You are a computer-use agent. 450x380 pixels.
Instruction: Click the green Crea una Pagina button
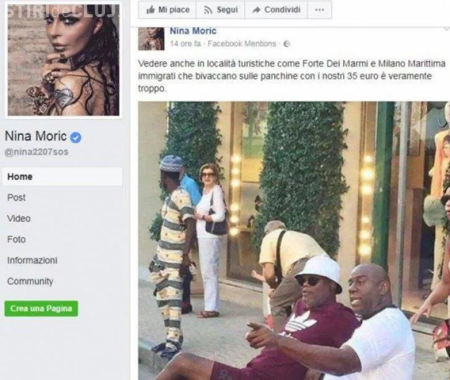point(41,308)
